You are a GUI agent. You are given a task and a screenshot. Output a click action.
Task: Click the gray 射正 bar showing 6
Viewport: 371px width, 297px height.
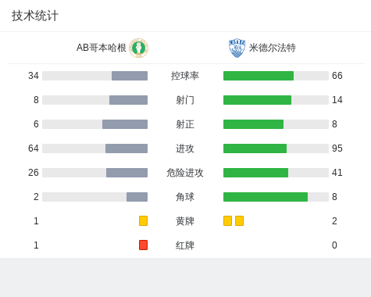coord(125,124)
